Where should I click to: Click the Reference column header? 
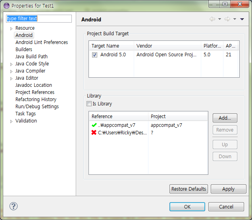119,116
